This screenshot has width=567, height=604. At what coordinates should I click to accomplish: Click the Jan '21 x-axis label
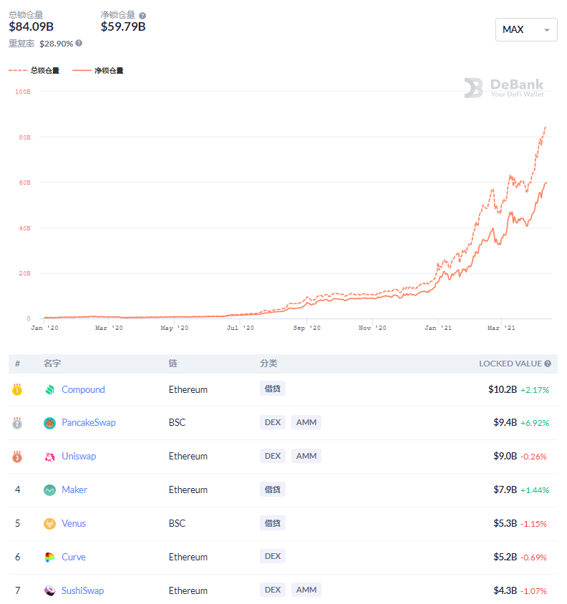pos(438,328)
